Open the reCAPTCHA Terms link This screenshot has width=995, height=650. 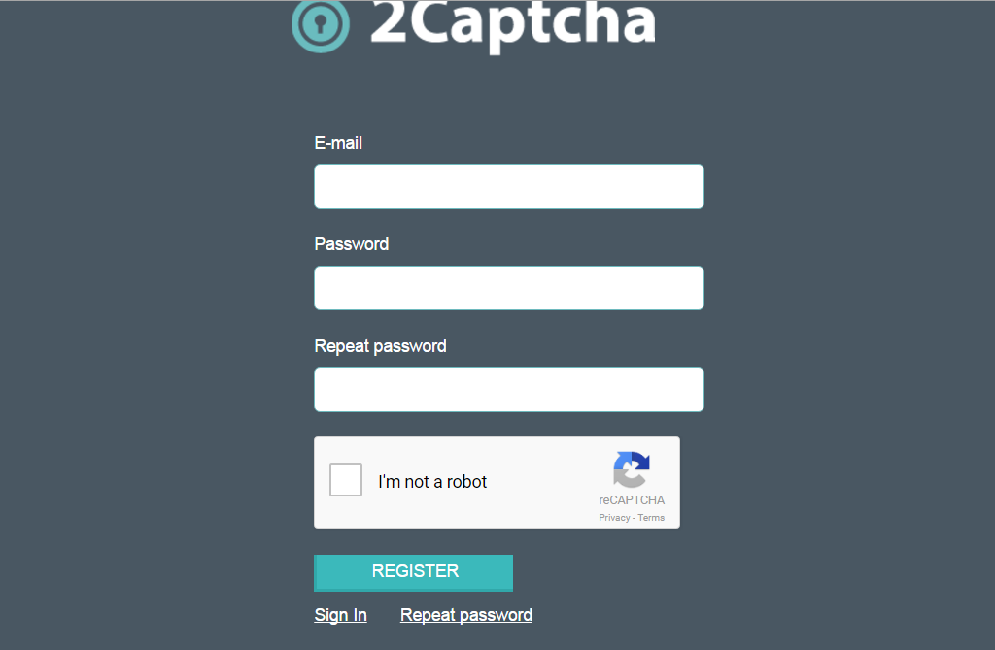coord(651,518)
